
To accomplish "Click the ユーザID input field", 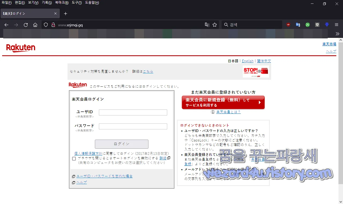I will point(133,112).
